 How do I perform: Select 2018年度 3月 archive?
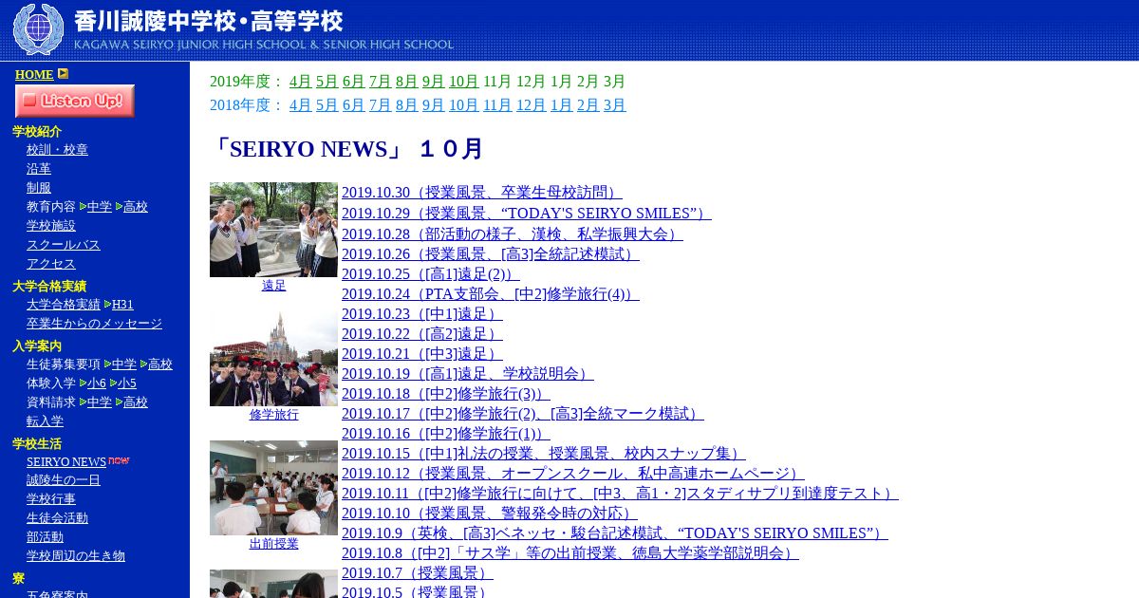coord(615,105)
